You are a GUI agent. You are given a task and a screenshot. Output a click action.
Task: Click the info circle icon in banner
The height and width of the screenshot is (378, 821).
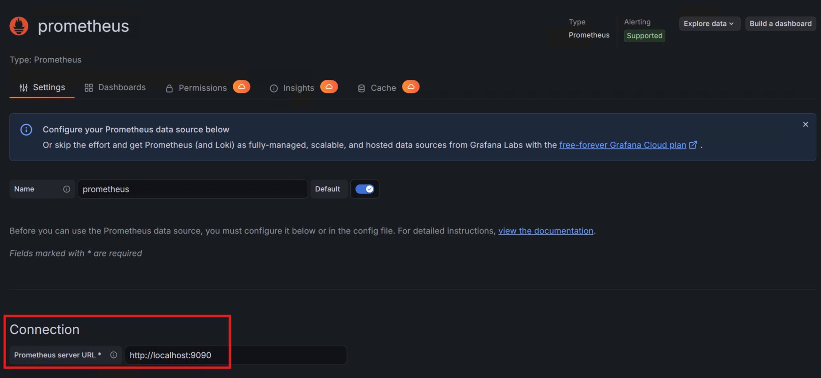tap(26, 130)
